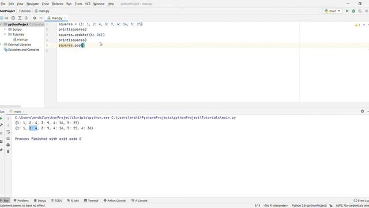
Task: Open the Terminal tool window
Action: [91, 200]
